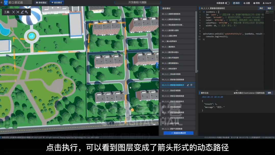The image size is (275, 155).
Task: Click the blue arrow tab at the 3D view's right edge
Action: (157, 65)
